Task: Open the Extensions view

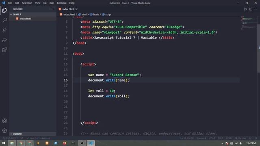Action: click(4, 50)
